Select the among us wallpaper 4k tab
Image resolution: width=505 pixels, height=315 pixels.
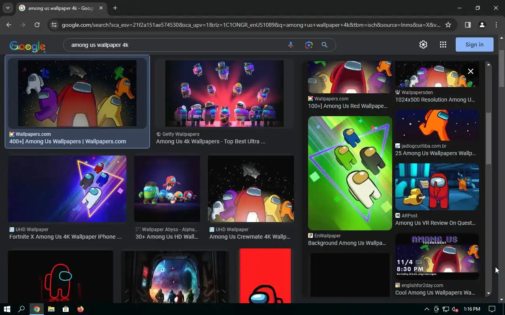61,8
